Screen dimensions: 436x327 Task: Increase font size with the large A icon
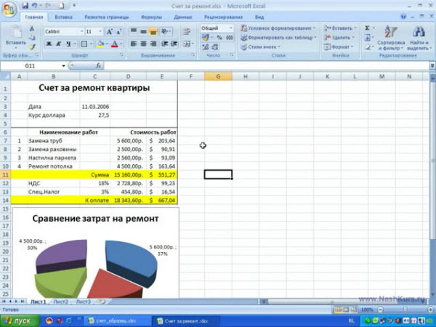(x=110, y=32)
